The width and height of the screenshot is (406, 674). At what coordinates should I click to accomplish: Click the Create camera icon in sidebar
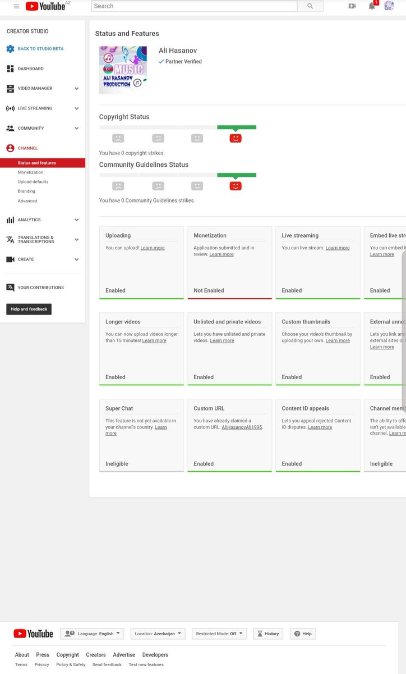(10, 259)
